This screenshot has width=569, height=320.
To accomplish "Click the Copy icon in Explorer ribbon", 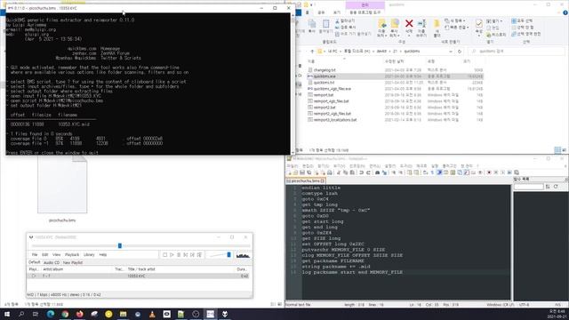I will click(312, 24).
